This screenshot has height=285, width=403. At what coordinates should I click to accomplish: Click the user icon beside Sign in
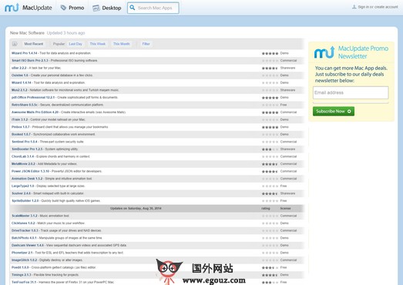click(354, 7)
